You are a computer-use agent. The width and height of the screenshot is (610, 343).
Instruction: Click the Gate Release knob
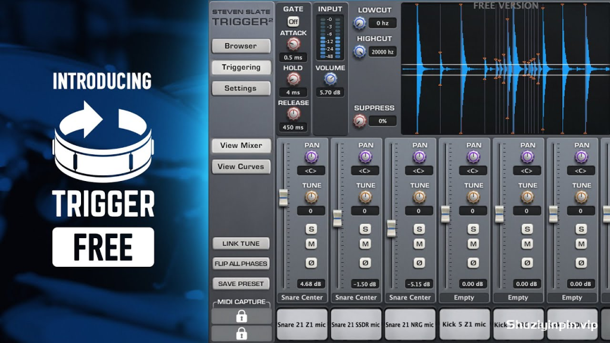coord(293,114)
